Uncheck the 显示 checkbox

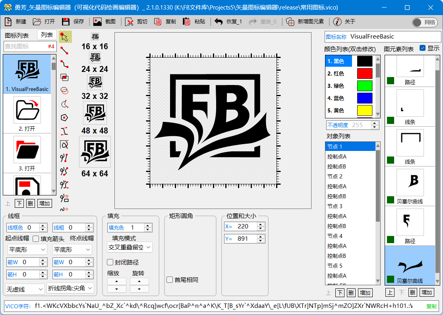422,48
